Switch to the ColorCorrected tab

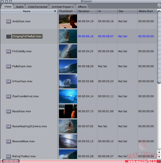coord(38,7)
